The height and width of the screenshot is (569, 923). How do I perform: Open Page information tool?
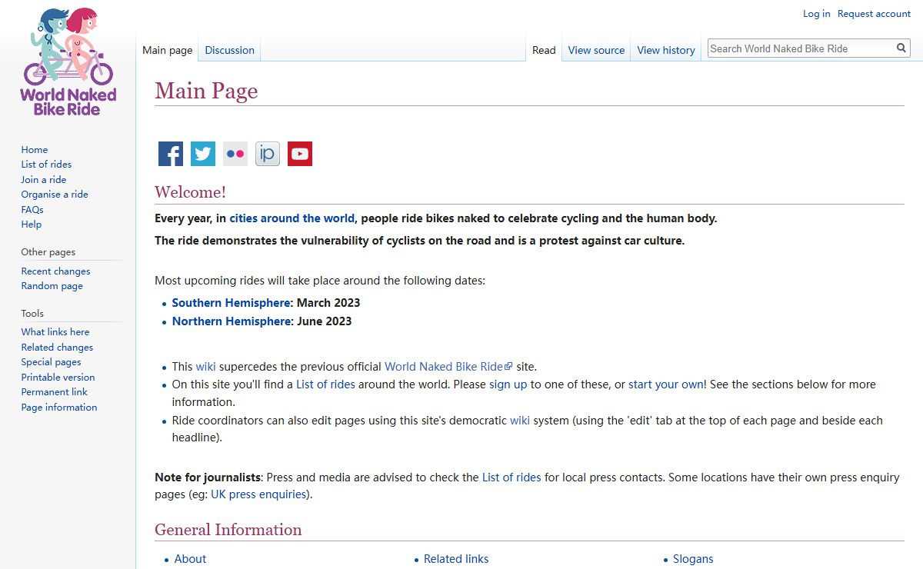coord(59,408)
